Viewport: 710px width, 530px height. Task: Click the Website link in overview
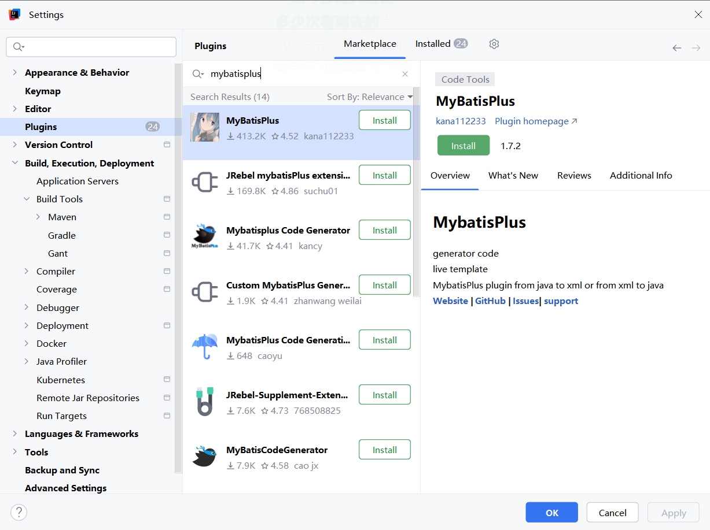(450, 301)
